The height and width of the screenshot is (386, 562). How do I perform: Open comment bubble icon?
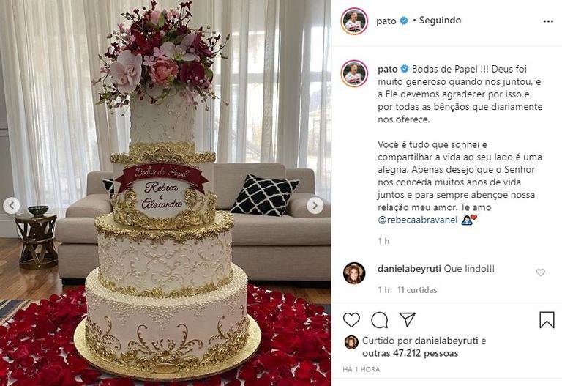point(379,320)
